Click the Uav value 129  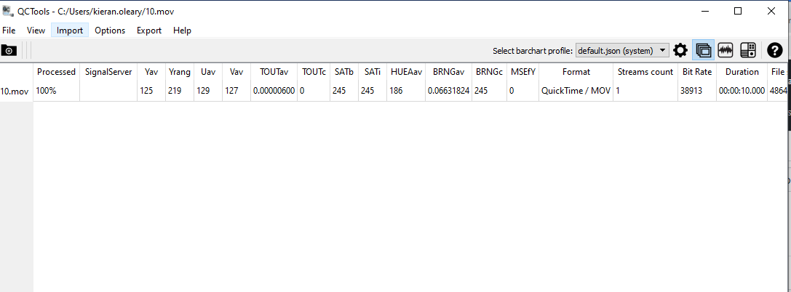coord(208,92)
